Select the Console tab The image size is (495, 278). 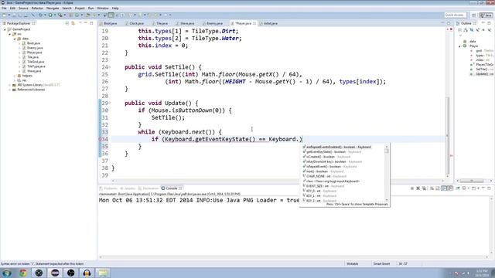click(172, 188)
